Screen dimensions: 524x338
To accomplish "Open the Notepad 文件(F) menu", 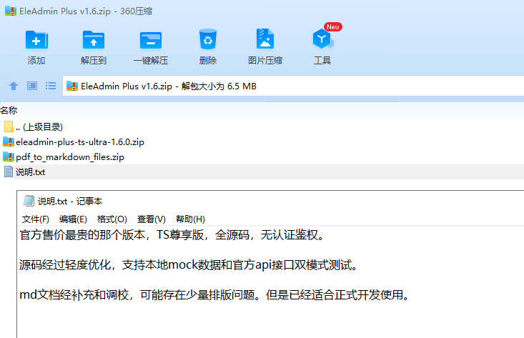I will click(36, 219).
